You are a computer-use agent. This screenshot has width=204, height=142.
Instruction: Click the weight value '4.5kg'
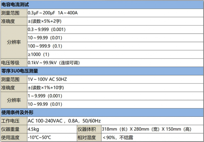pyautogui.click(x=33, y=129)
